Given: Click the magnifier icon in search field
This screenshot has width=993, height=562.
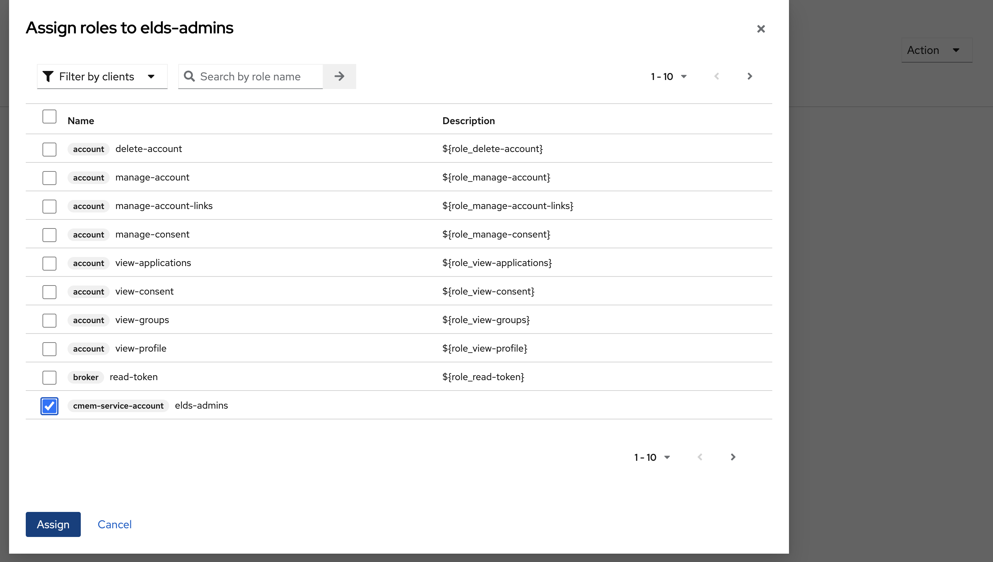Looking at the screenshot, I should click(189, 77).
